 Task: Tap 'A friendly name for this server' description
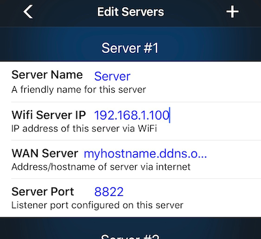pos(78,89)
